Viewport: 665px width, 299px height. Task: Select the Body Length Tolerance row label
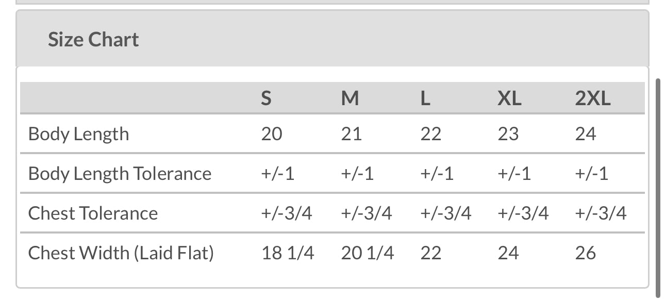pos(120,174)
